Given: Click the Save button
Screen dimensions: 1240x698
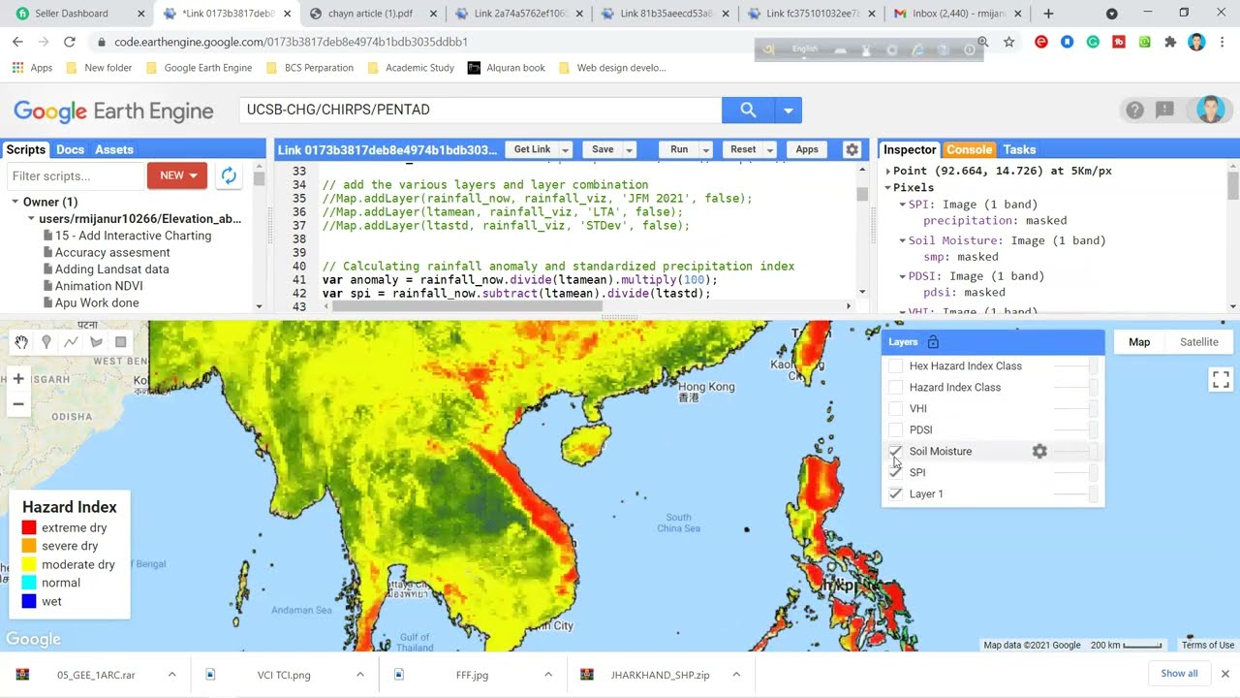Looking at the screenshot, I should point(603,149).
